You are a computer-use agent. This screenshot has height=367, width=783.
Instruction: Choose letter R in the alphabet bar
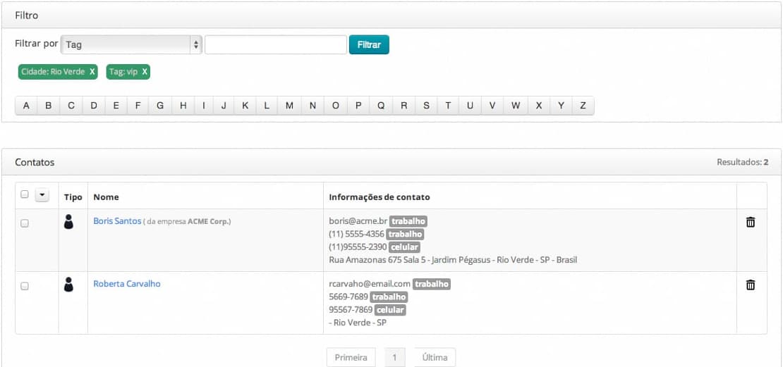coord(403,106)
